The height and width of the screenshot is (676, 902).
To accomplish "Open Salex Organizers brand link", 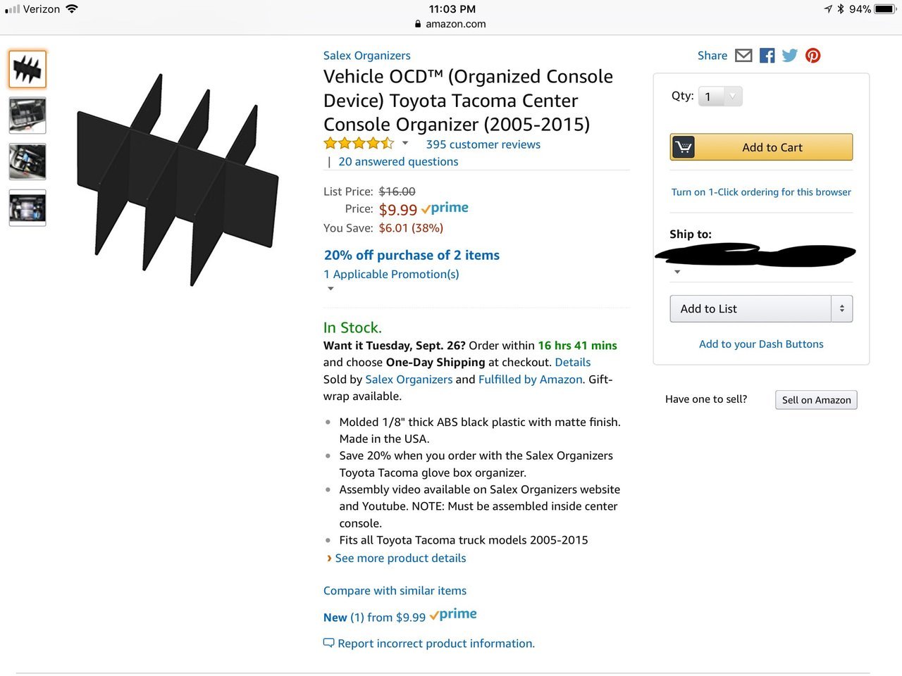I will (366, 56).
